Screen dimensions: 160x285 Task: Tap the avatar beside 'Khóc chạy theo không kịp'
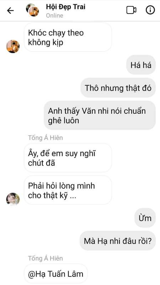(x=13, y=46)
